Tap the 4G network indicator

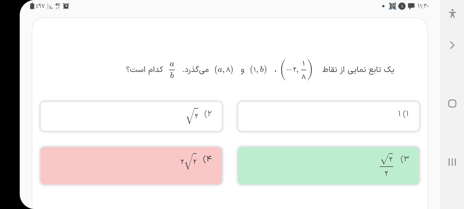(x=57, y=6)
